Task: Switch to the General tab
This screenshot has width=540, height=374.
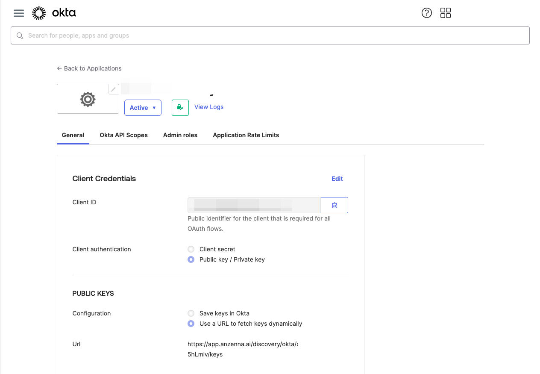Action: pos(73,135)
